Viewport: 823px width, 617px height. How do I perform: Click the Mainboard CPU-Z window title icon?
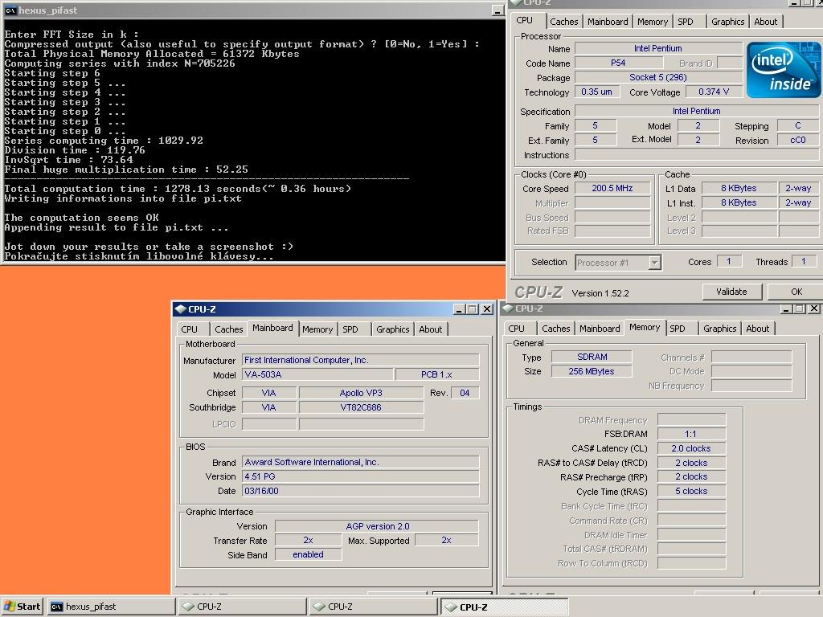tap(181, 309)
